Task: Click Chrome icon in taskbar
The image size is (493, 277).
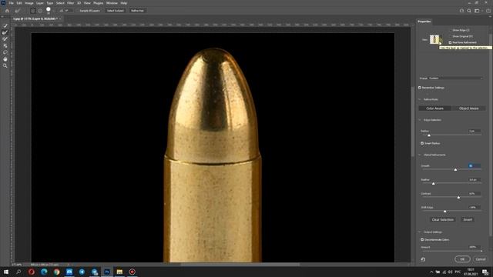Action: click(x=56, y=272)
